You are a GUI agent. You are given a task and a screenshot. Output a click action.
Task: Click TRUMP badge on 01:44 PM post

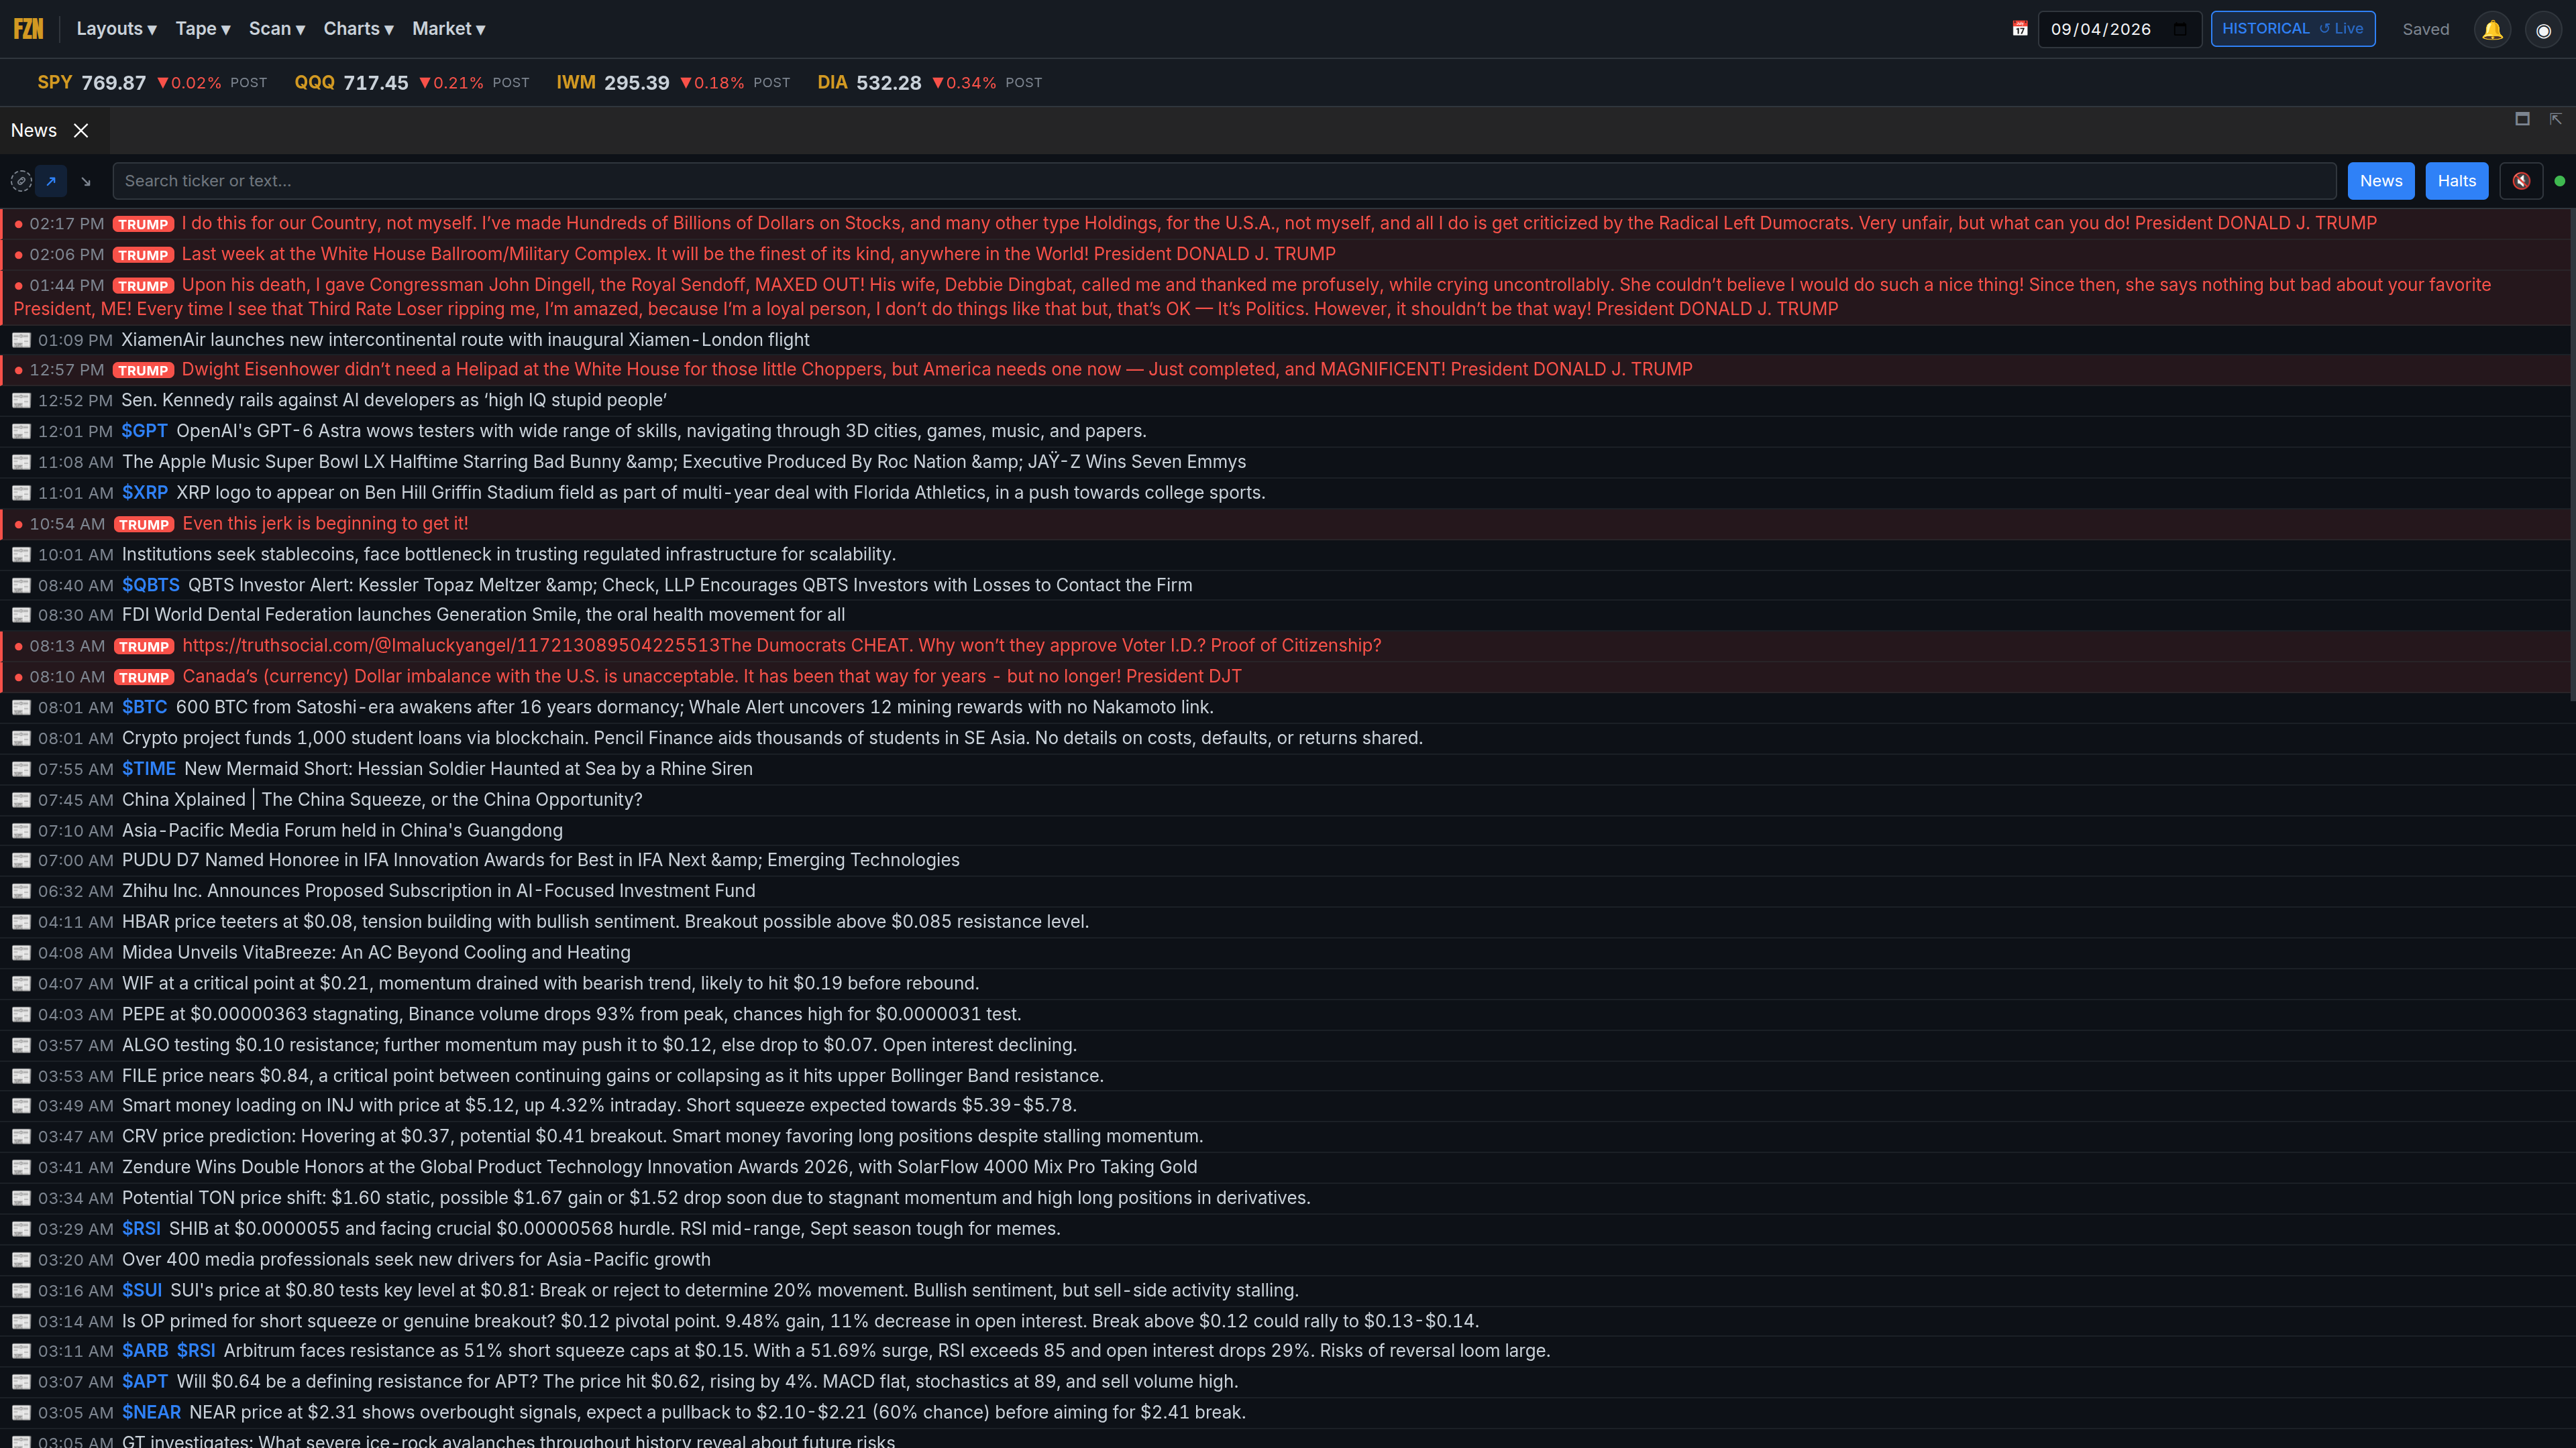(143, 286)
